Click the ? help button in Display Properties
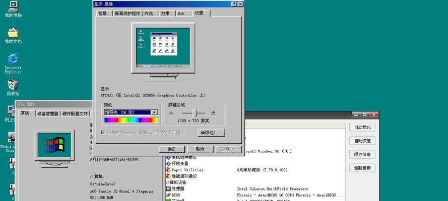The image size is (448, 201). coord(234,4)
